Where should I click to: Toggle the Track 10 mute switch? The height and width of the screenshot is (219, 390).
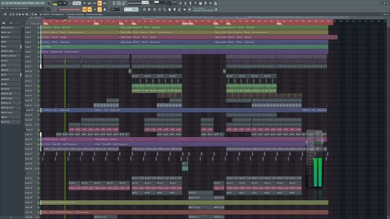38,71
